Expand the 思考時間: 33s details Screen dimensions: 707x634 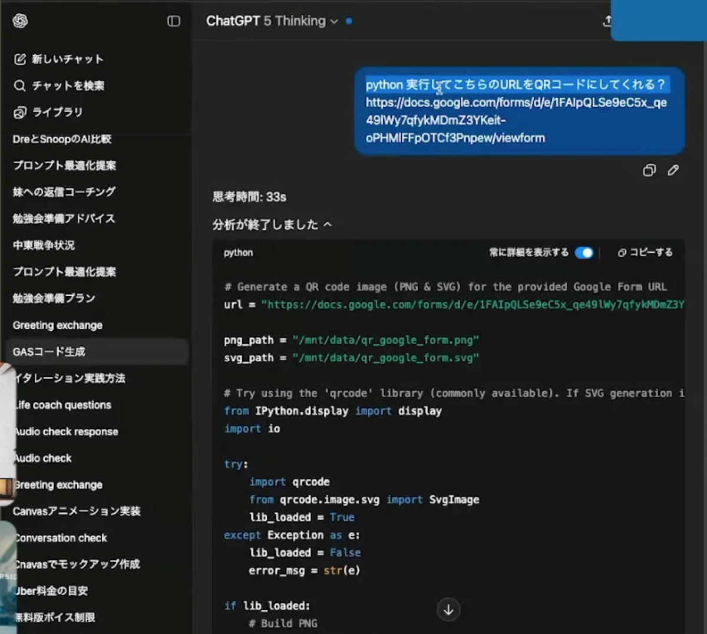[x=249, y=197]
